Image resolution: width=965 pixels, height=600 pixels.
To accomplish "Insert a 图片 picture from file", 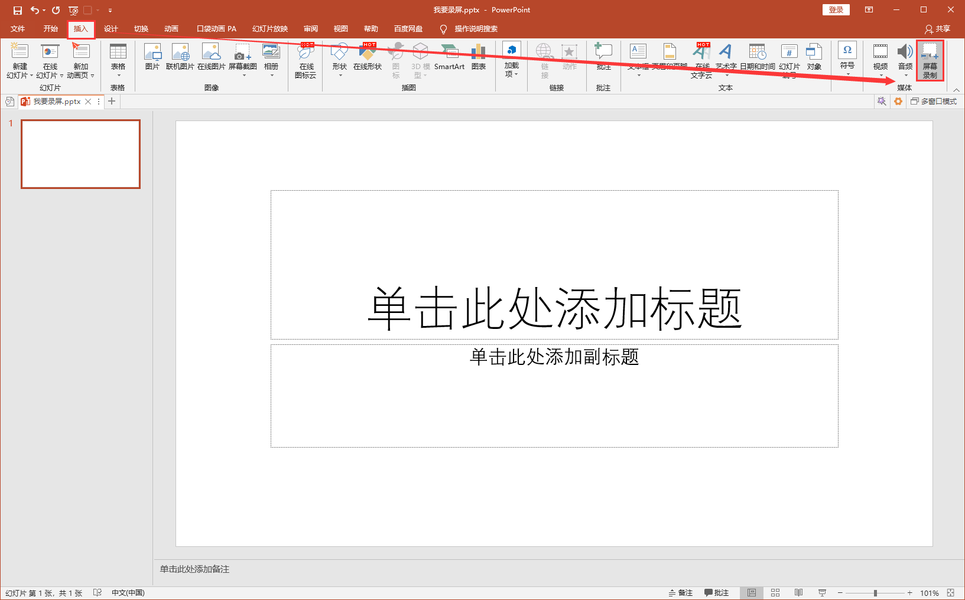I will (152, 56).
